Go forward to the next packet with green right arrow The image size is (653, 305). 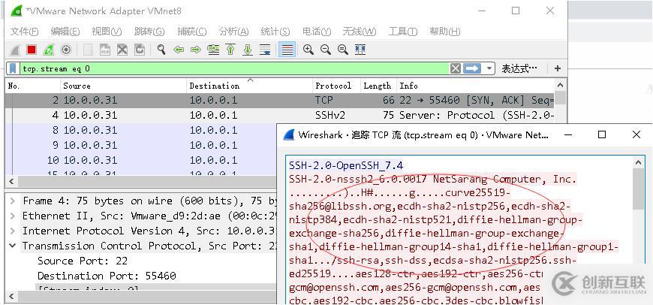196,50
